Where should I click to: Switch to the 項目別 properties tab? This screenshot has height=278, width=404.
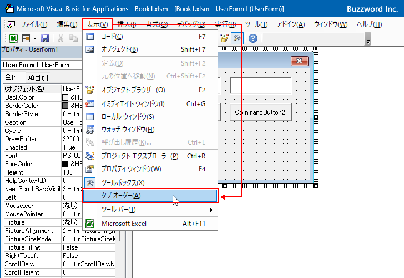38,77
